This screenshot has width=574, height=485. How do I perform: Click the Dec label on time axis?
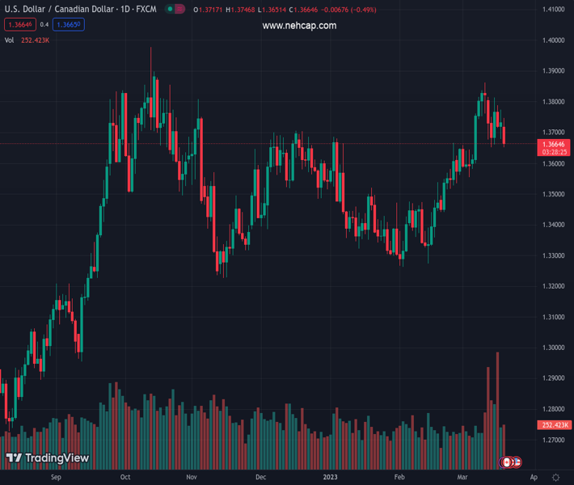[260, 477]
